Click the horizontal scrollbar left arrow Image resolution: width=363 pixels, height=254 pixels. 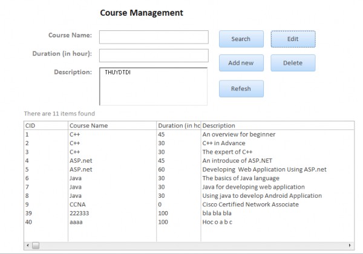pyautogui.click(x=27, y=246)
